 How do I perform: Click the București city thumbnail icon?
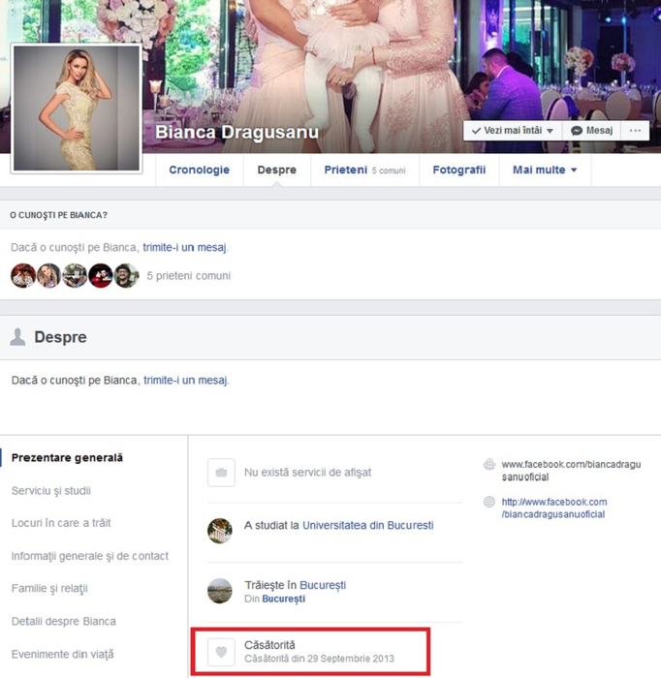(x=220, y=591)
